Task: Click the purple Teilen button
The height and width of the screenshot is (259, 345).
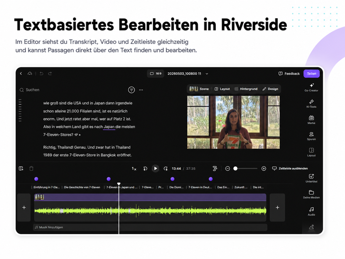Action: point(312,73)
